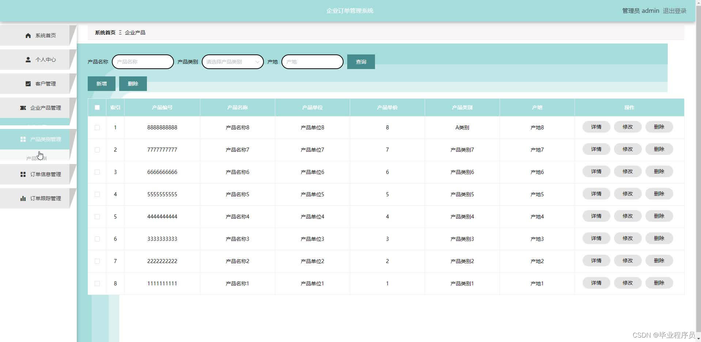The image size is (701, 342).
Task: Click 删除 for 产品名称1 row
Action: point(659,283)
